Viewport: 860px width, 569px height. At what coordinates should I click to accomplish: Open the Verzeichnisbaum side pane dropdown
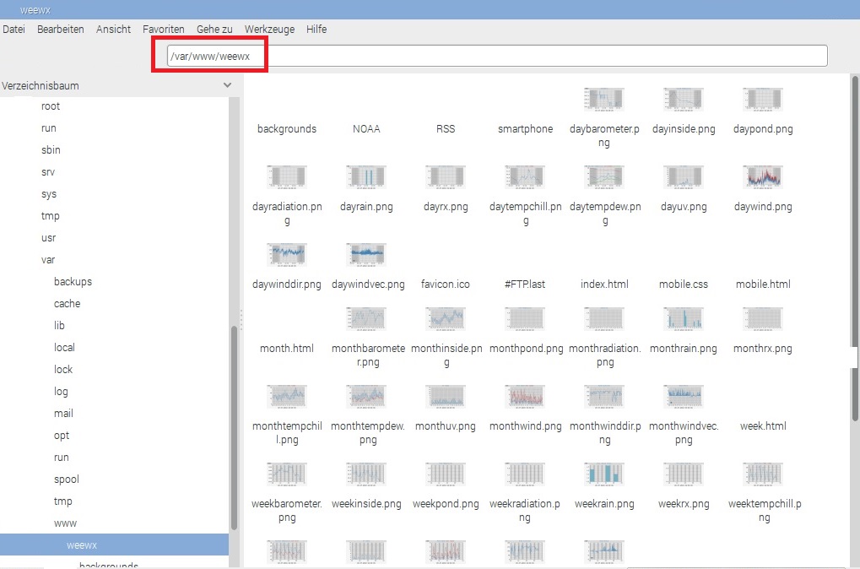click(227, 85)
